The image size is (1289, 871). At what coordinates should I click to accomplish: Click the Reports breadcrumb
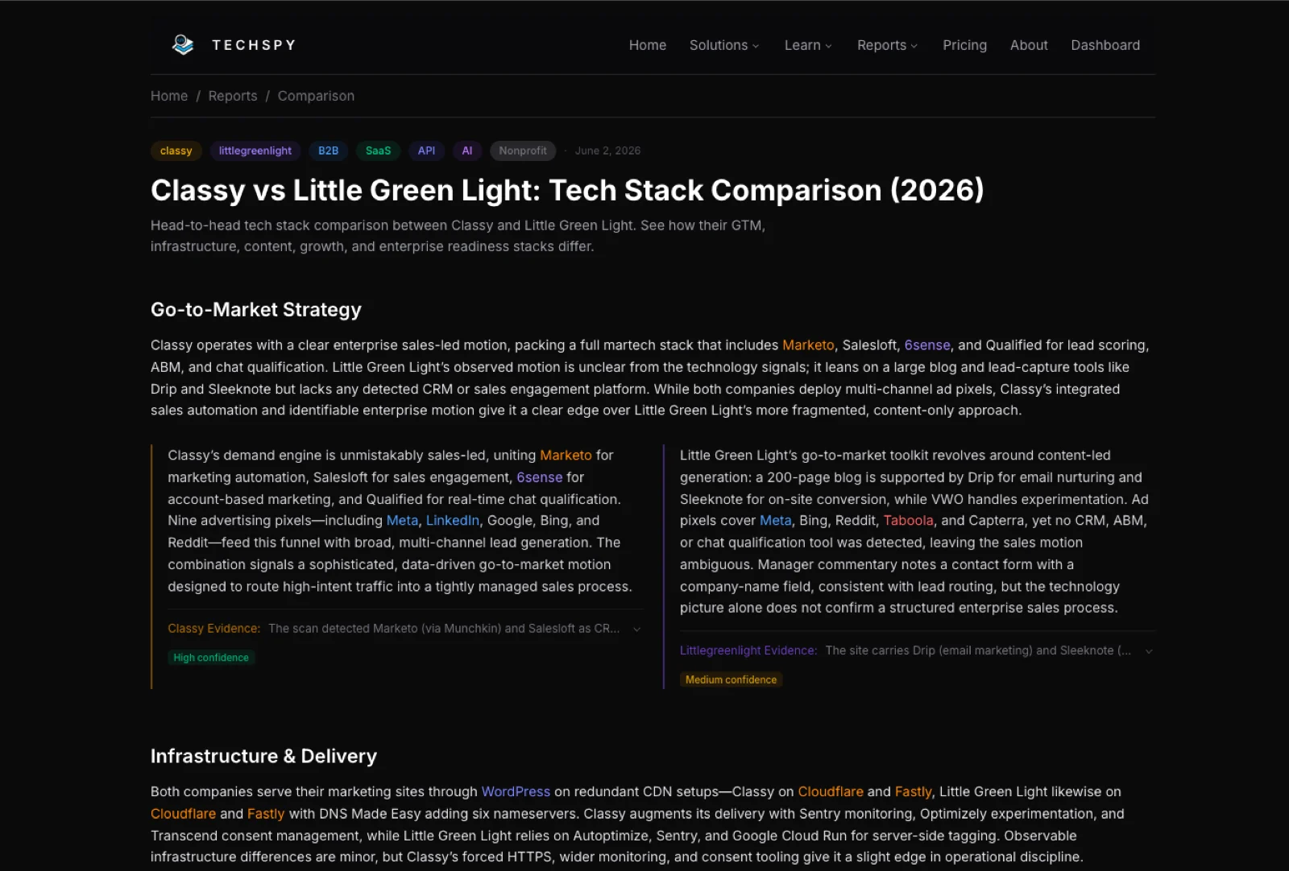click(x=233, y=96)
